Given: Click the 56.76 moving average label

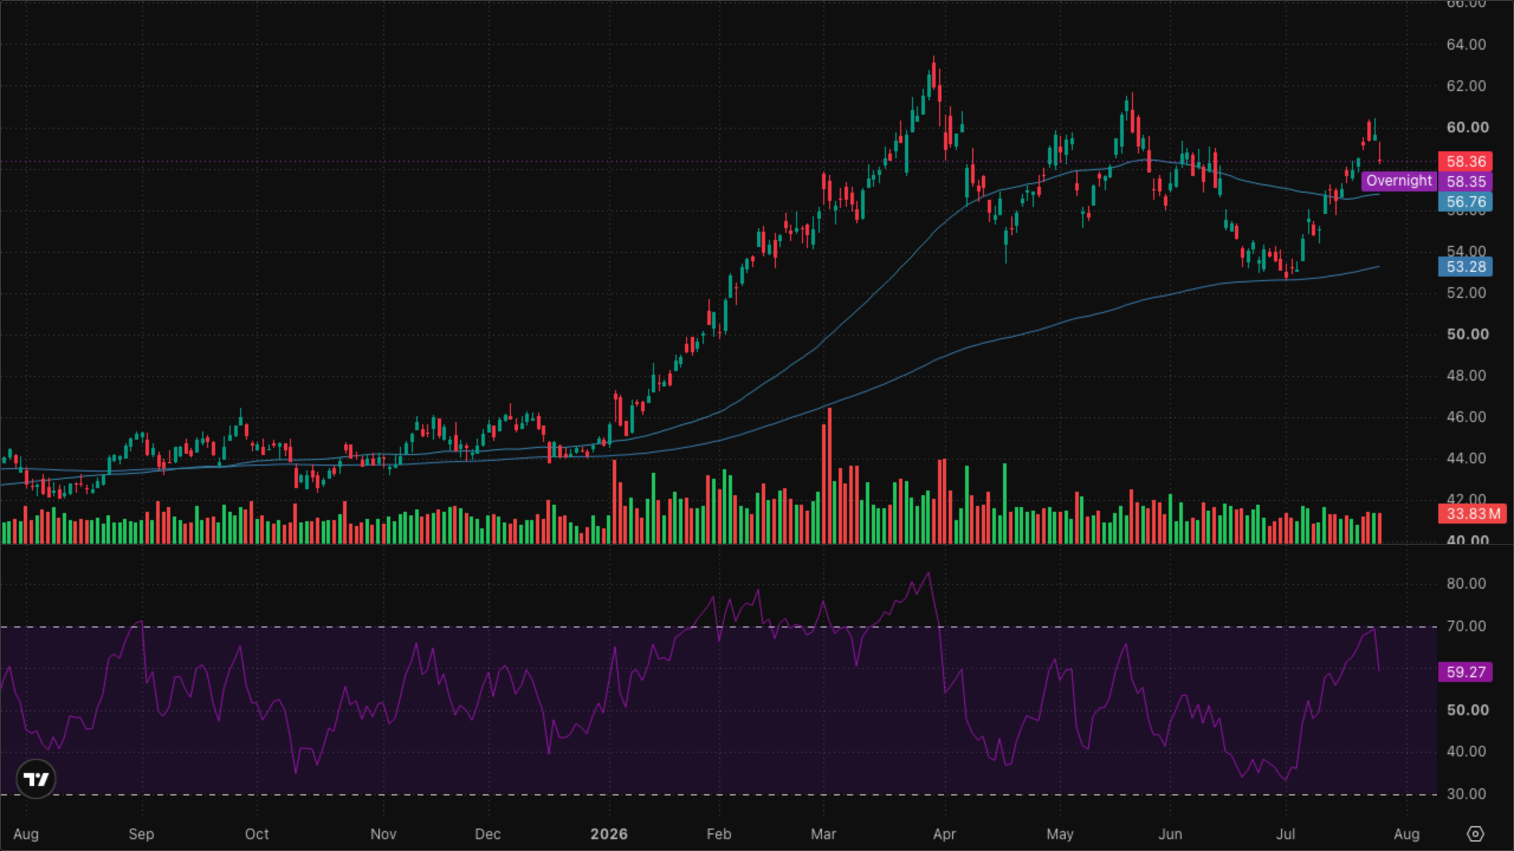Looking at the screenshot, I should pos(1466,202).
